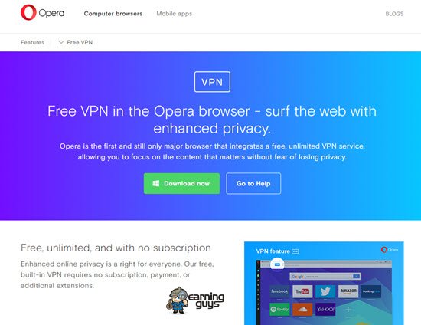Click the YouTube speed dial tile
The image size is (421, 325).
coord(302,291)
